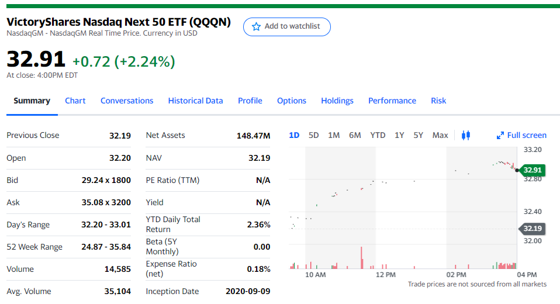The height and width of the screenshot is (304, 560).
Task: Go to the Profile tab
Action: (250, 101)
